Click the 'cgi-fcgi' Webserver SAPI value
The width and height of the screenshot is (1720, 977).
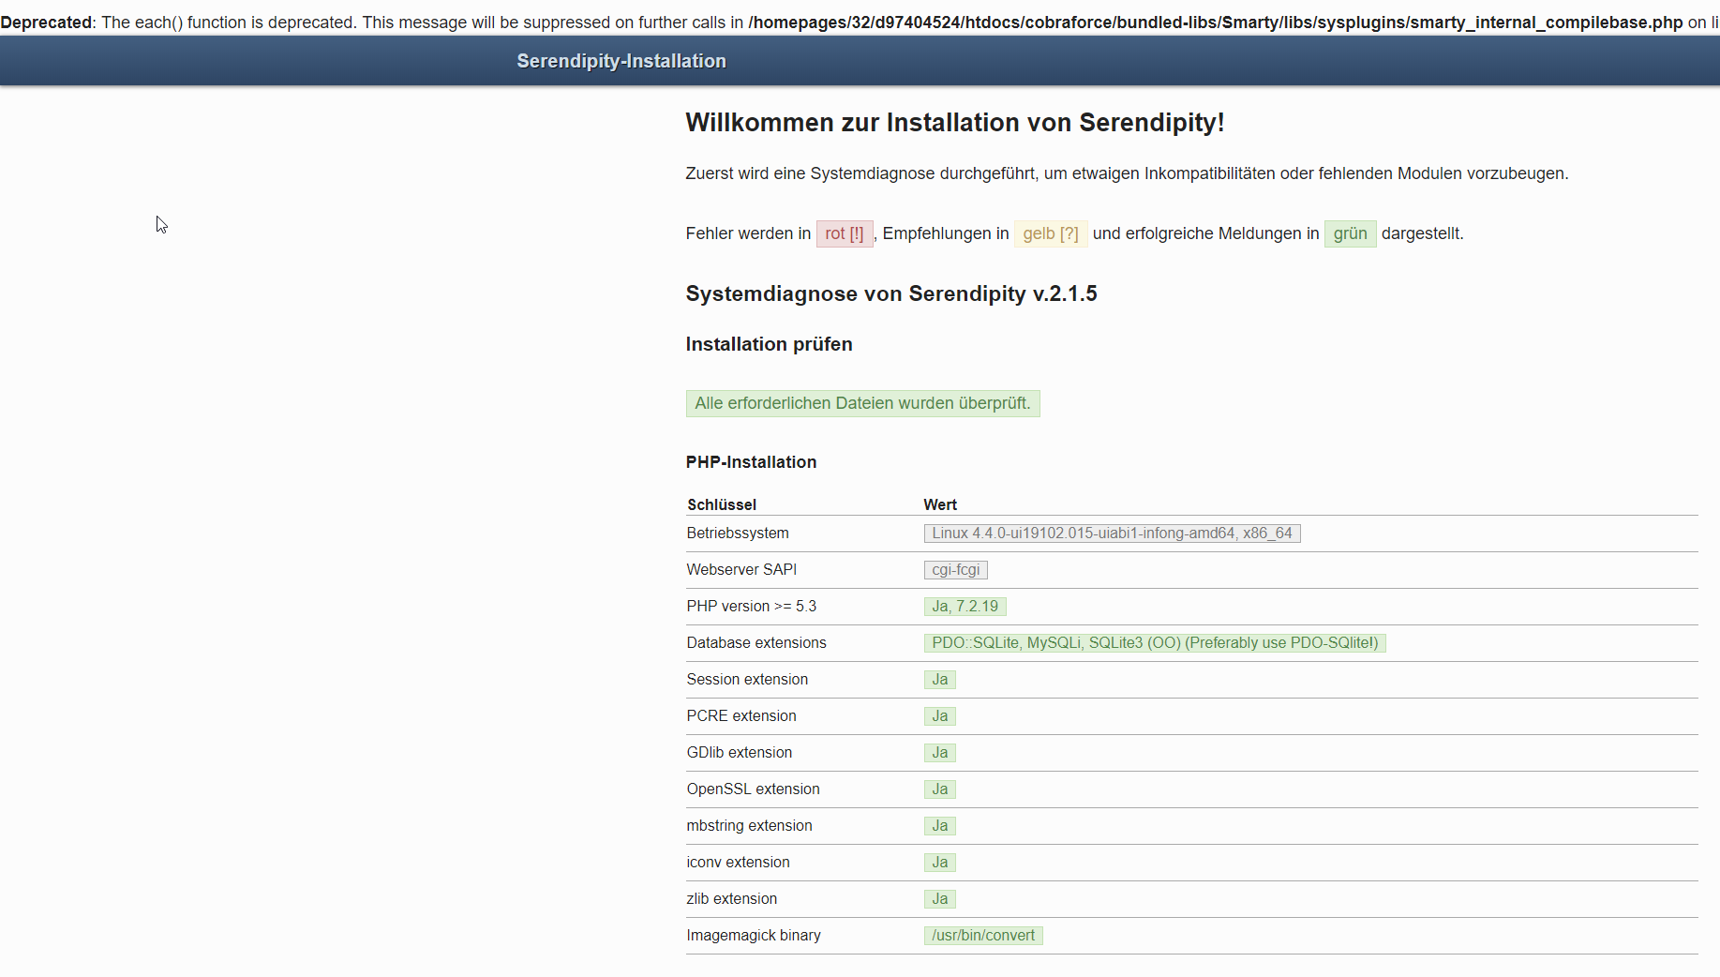coord(955,569)
